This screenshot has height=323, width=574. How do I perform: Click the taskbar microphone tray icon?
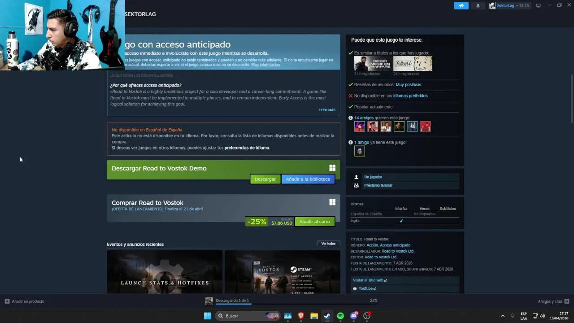click(x=512, y=316)
